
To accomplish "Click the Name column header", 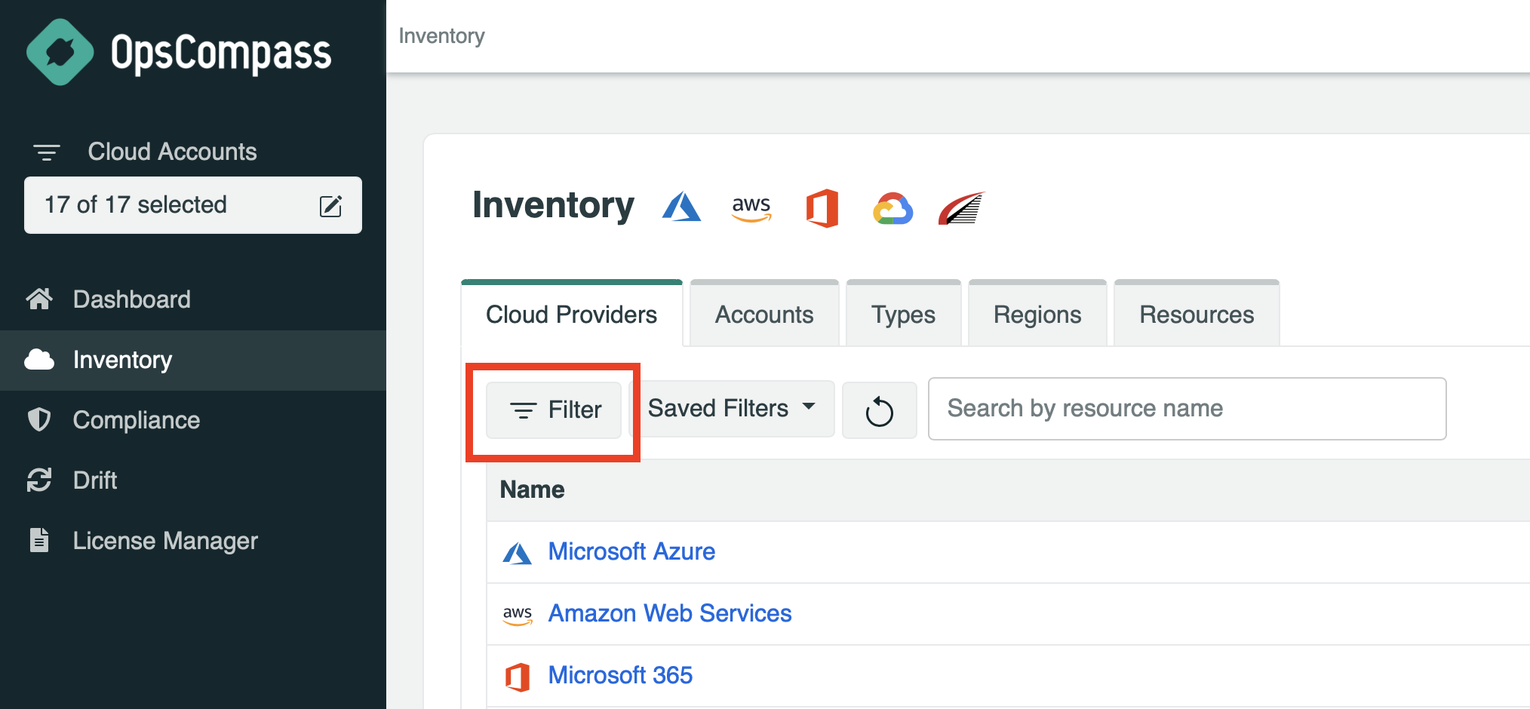I will (532, 490).
